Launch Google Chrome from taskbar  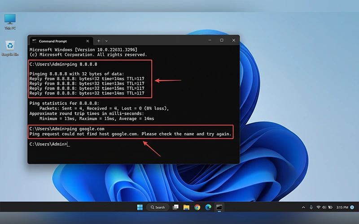click(197, 207)
